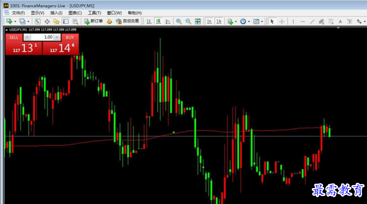Screen dimensions: 367x204
Task: Tile the chart windows
Action: (x=198, y=22)
